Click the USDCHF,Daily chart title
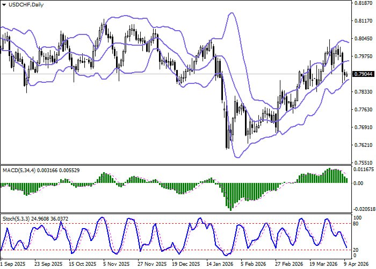Screen dimensions: 376x269 [x=23, y=5]
